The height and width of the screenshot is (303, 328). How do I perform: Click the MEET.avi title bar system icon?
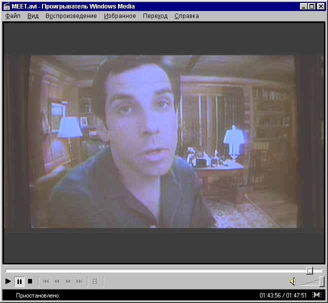(x=6, y=6)
